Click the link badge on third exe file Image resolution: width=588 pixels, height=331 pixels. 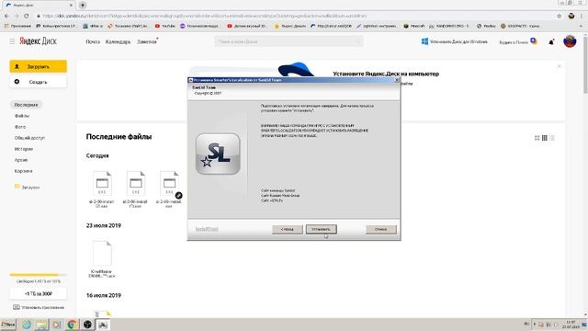tap(179, 196)
